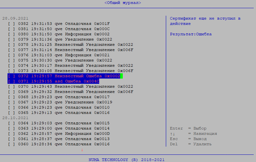Viewport: 256px width, 162px height.
Task: Select checkbox next to entry 0371
Action: click(11, 81)
